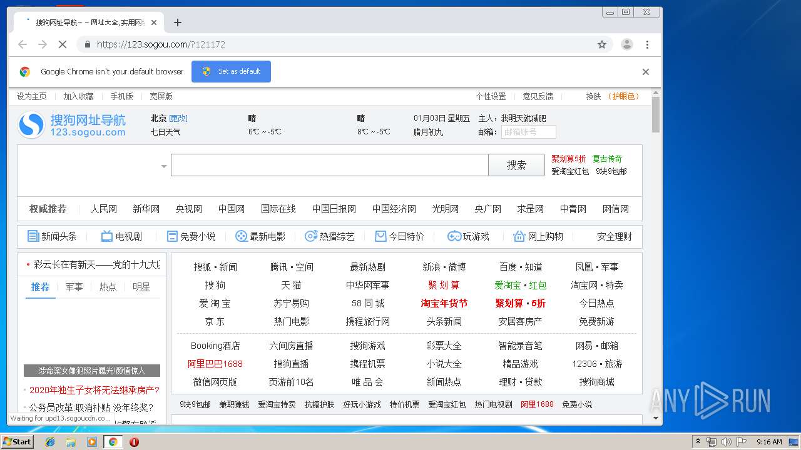The width and height of the screenshot is (801, 450).
Task: Open 最新电影 latest movies category
Action: pos(260,236)
